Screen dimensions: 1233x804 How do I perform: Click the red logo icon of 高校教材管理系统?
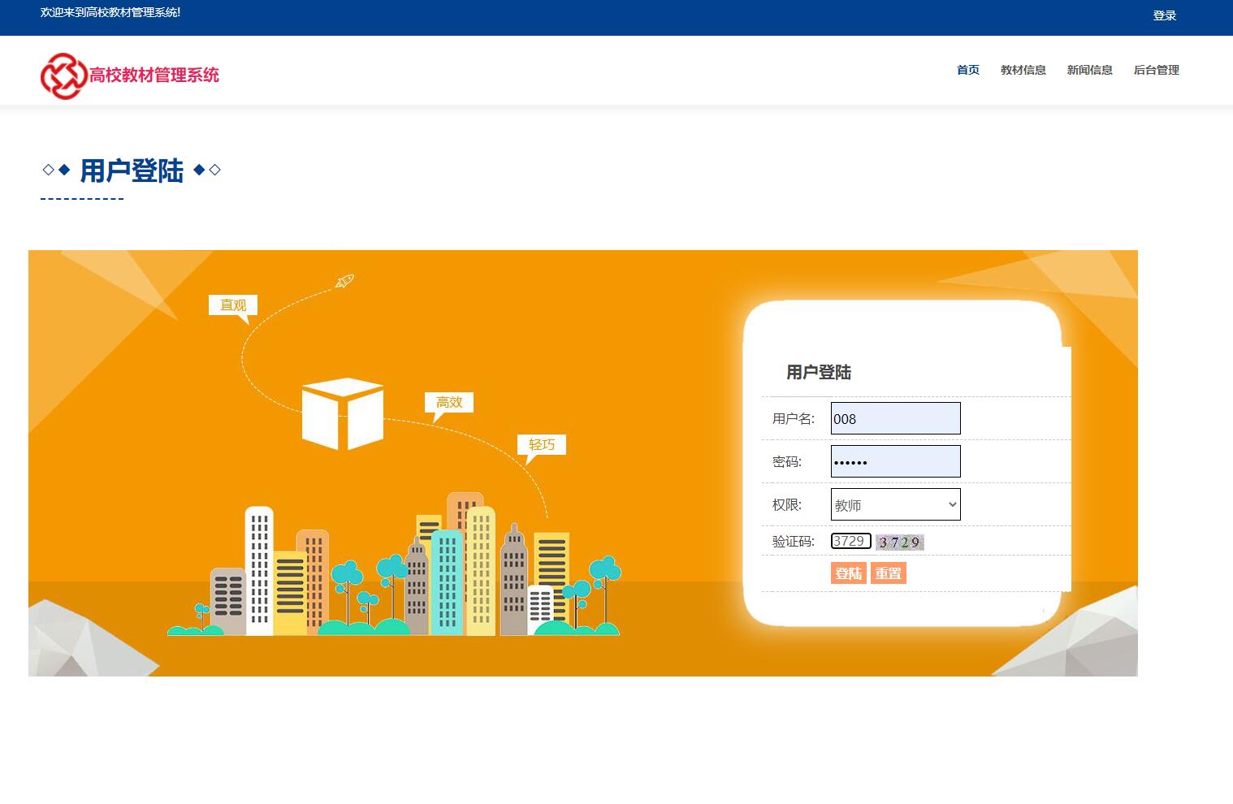click(x=65, y=76)
